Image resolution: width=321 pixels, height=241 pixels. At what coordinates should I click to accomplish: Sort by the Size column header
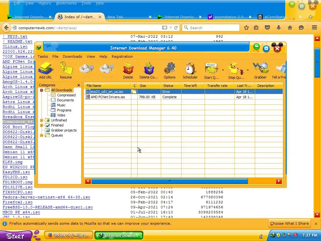pyautogui.click(x=149, y=86)
